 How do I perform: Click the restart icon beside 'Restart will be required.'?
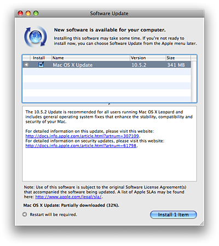tap(25, 214)
